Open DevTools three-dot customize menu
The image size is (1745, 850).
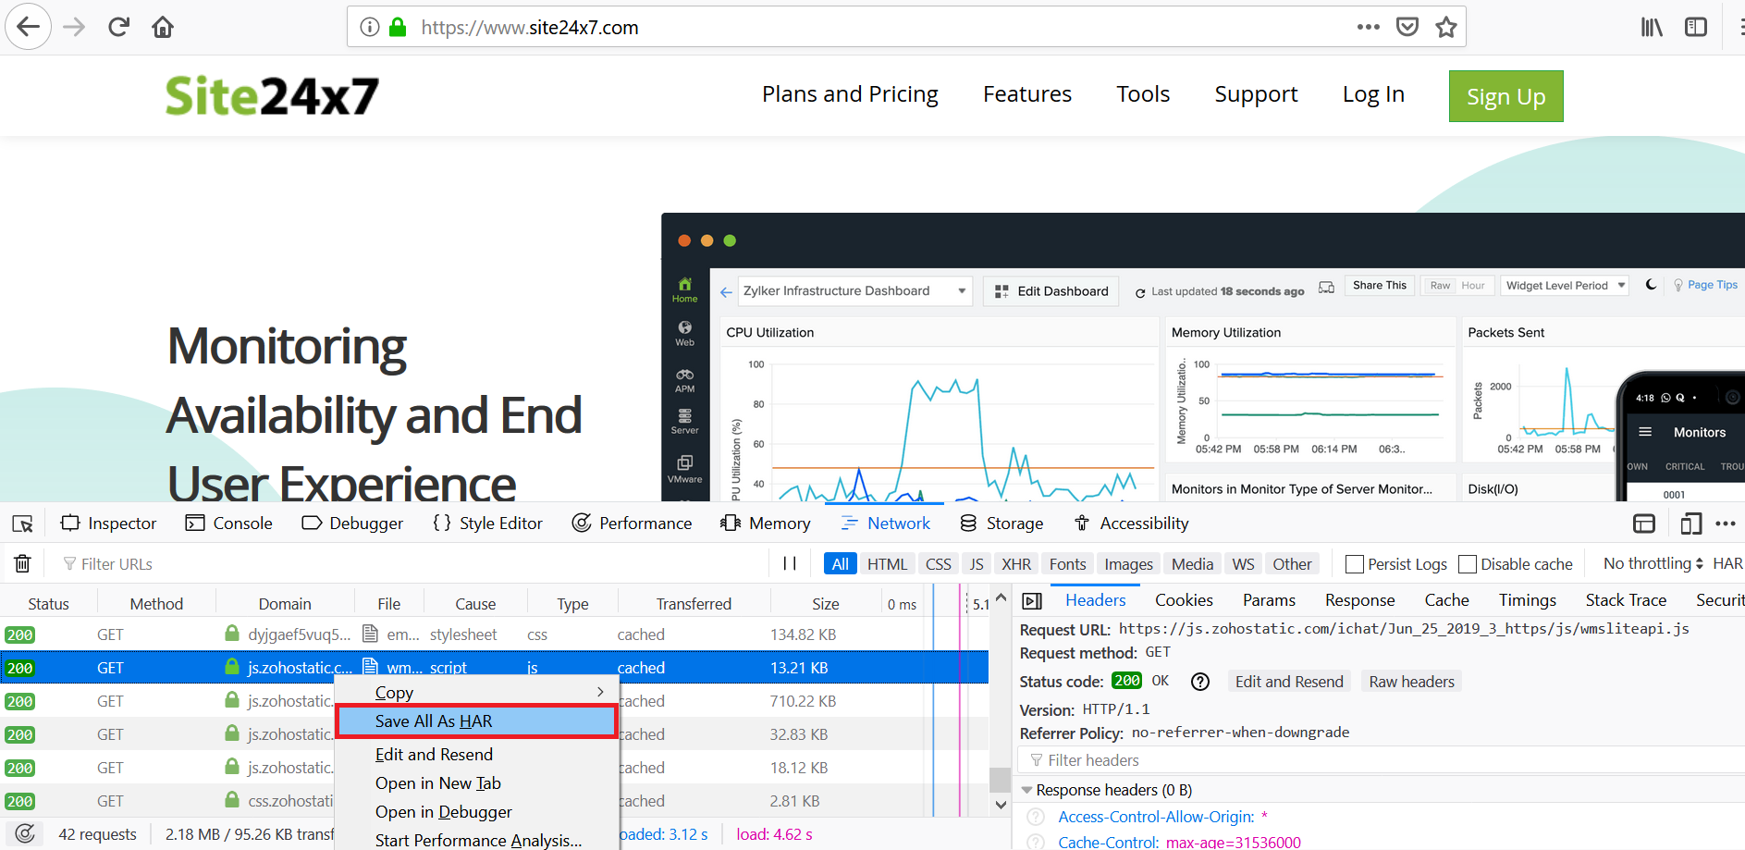(1726, 524)
